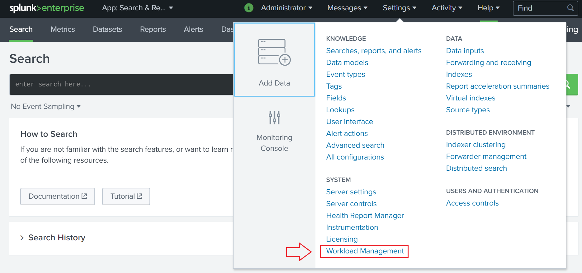Switch to the Alerts tab
The width and height of the screenshot is (582, 273).
(193, 29)
